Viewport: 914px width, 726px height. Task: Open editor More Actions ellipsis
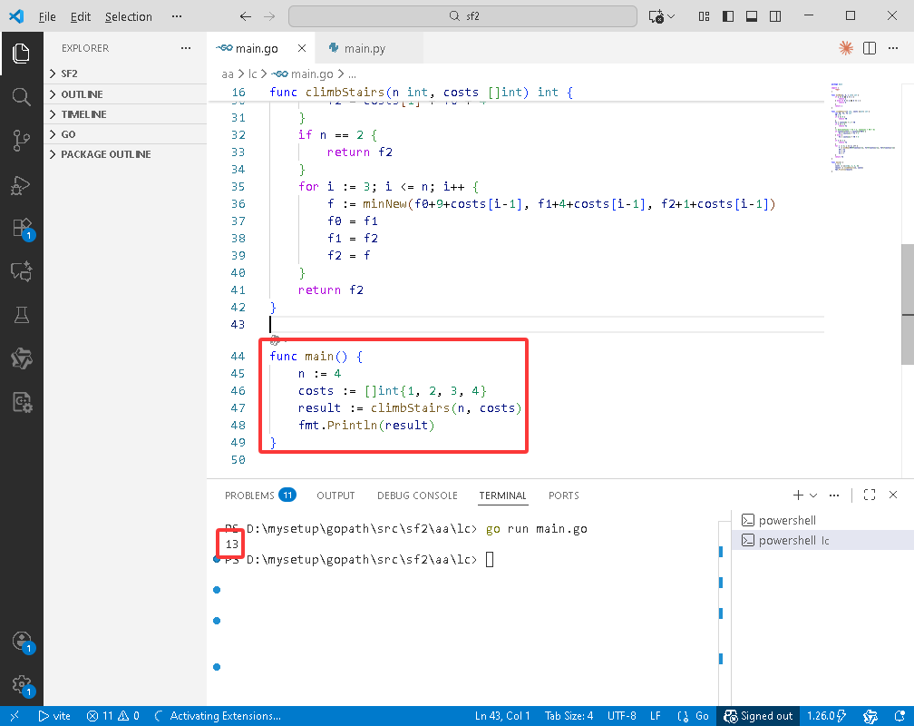893,48
